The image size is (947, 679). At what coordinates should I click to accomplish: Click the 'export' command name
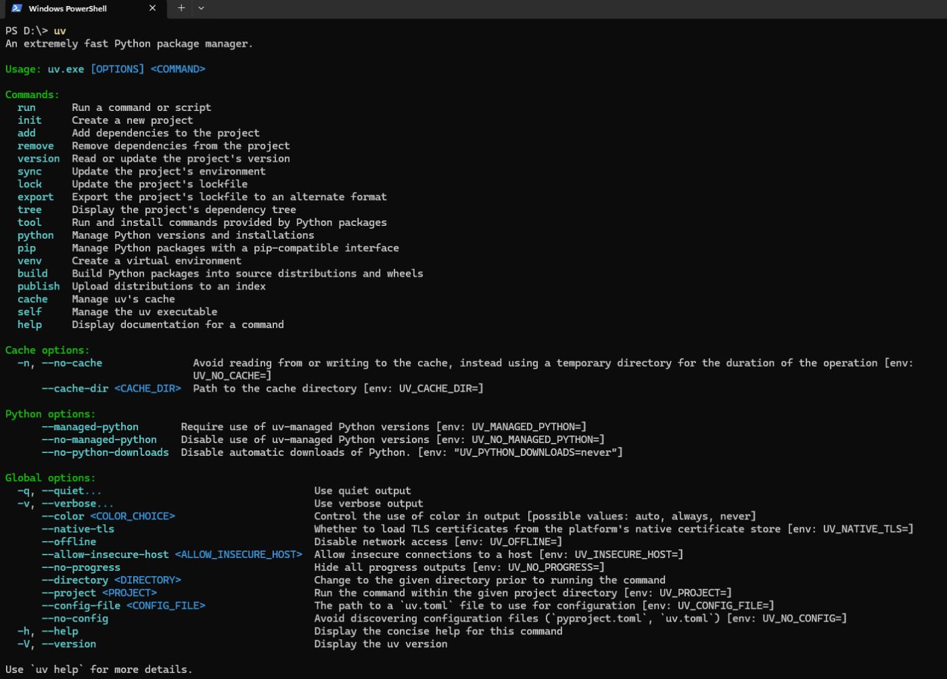36,197
